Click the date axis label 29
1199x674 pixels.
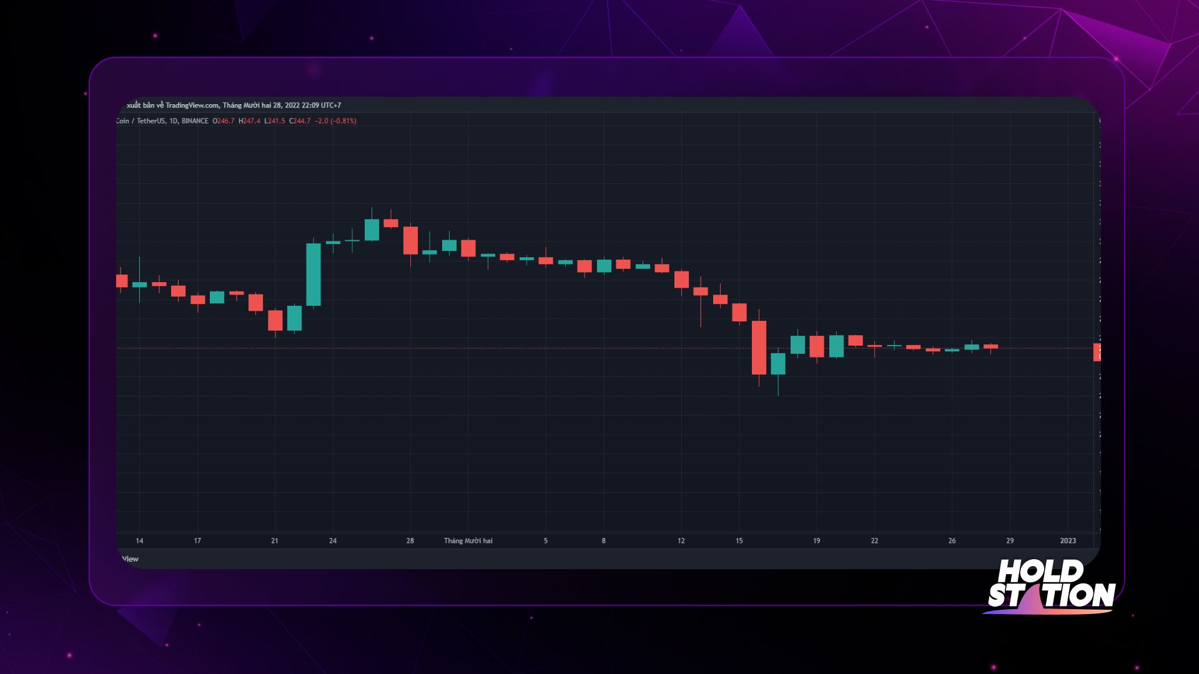(x=1010, y=541)
